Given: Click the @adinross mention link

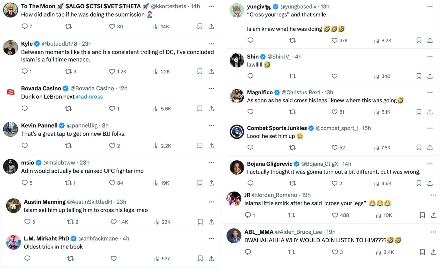Looking at the screenshot, I should 89,96.
